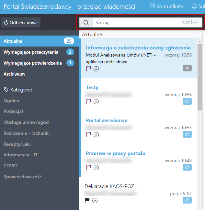Screen dimensions: 205x210
Task: Open the Archiwum folder
Action: pyautogui.click(x=40, y=74)
